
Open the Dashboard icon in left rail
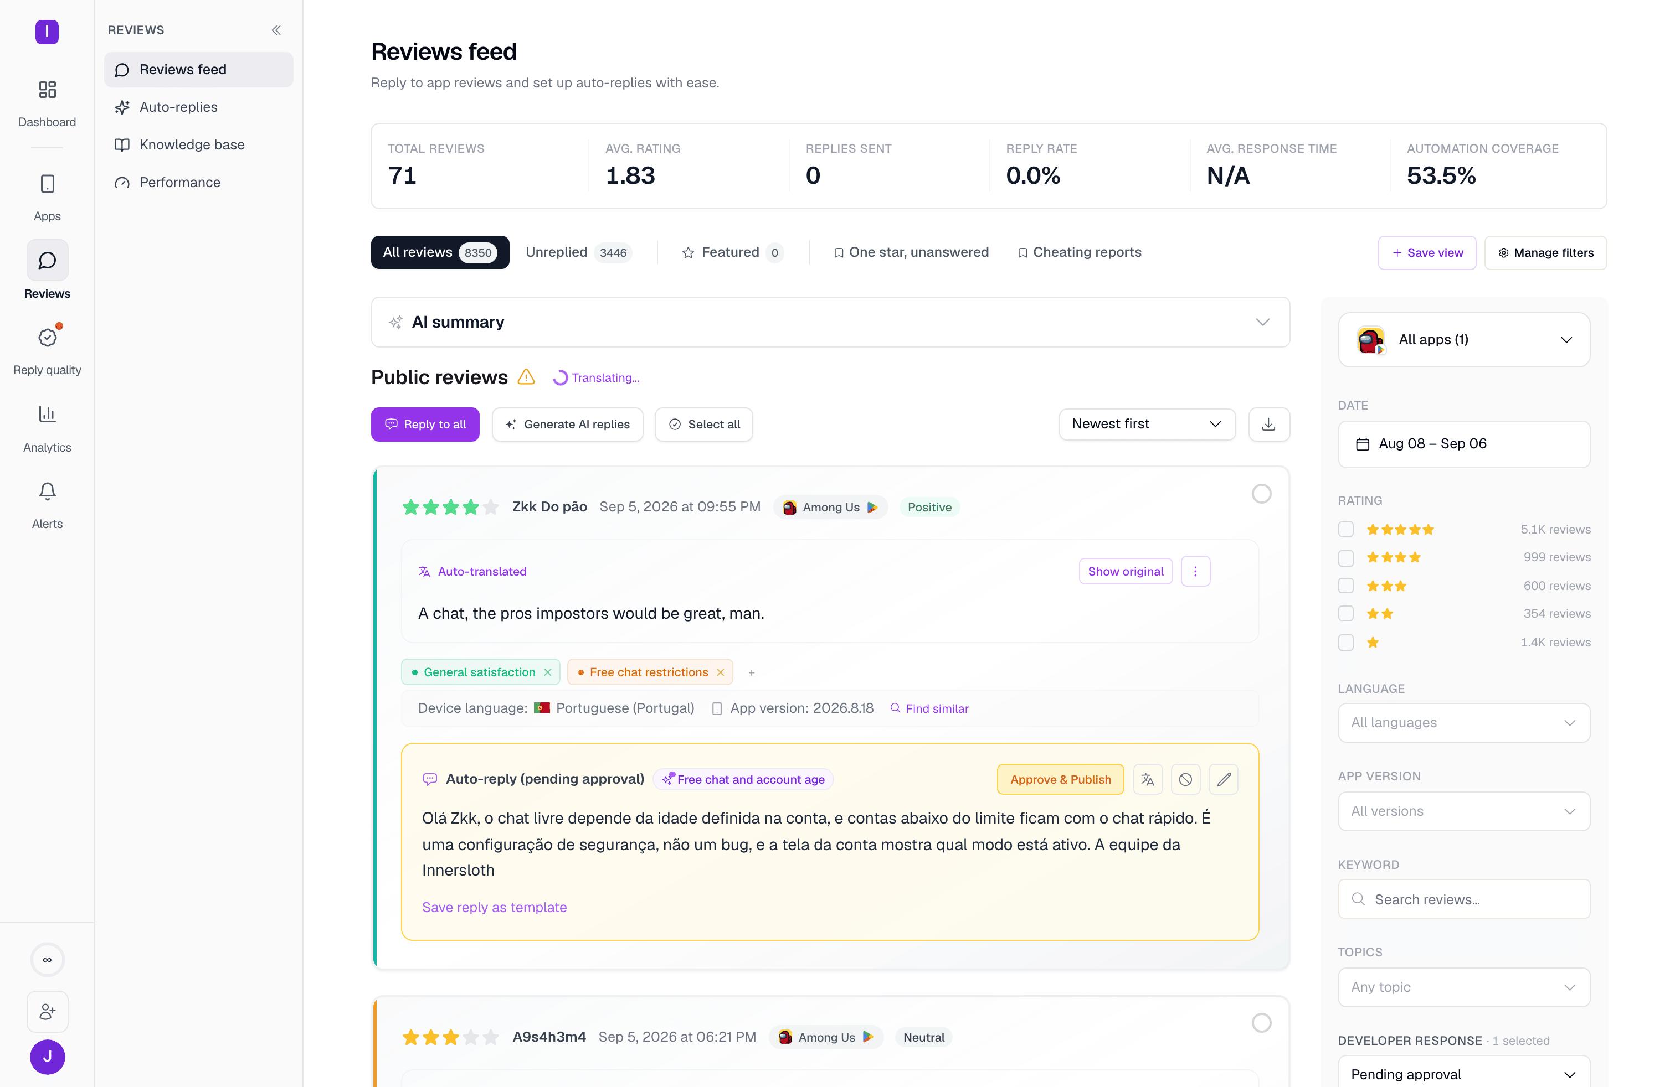click(47, 90)
